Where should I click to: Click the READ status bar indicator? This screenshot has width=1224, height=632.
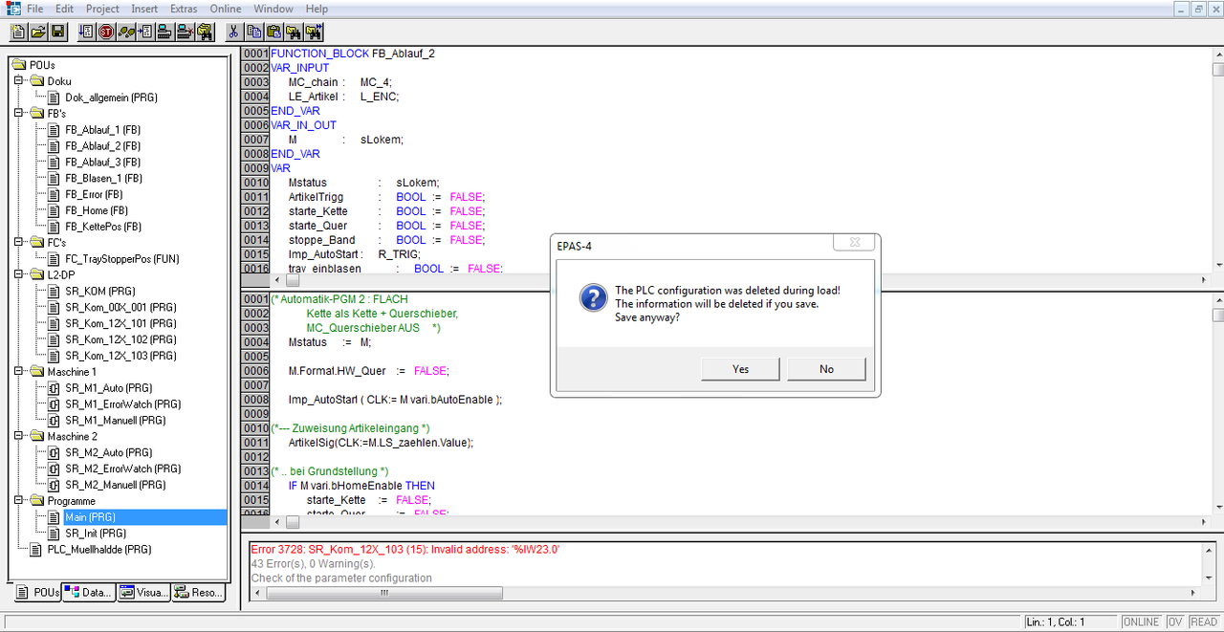click(x=1203, y=621)
